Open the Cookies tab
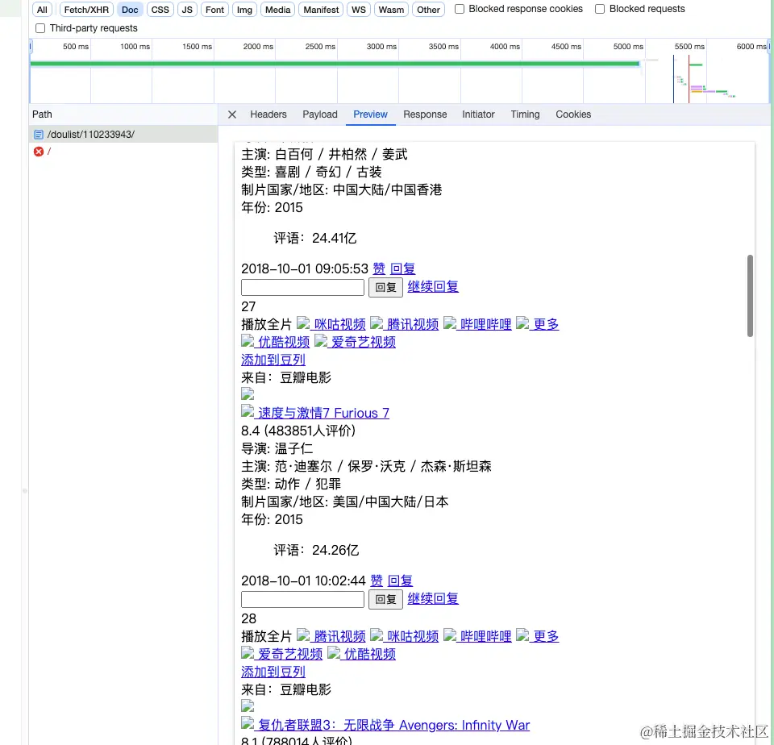774x745 pixels. (573, 114)
